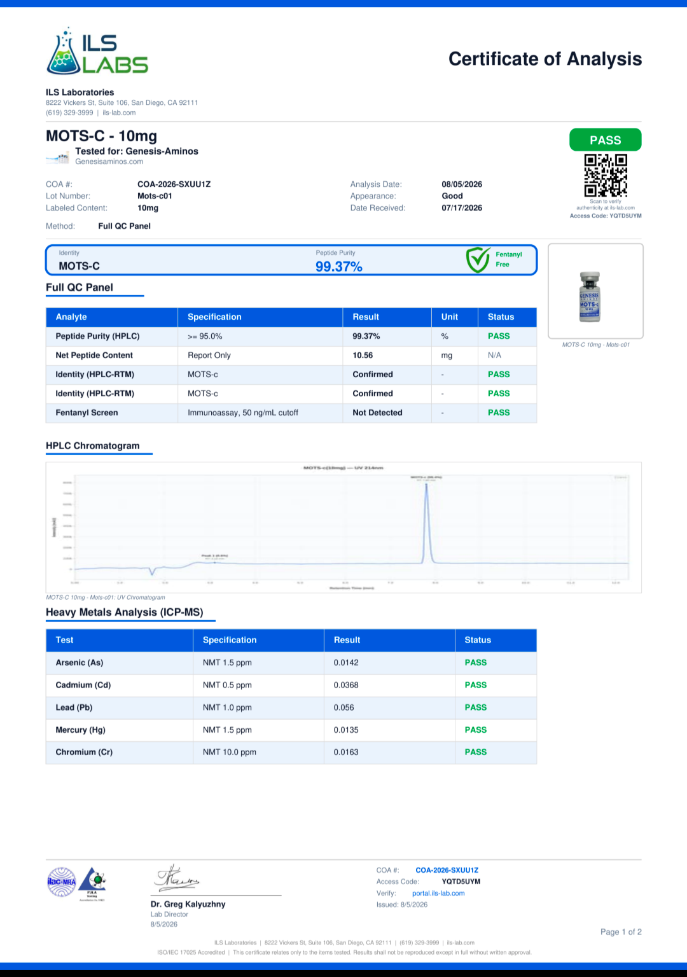The height and width of the screenshot is (977, 687).
Task: Click the Fentanyl Free shield checkmark icon
Action: click(478, 260)
